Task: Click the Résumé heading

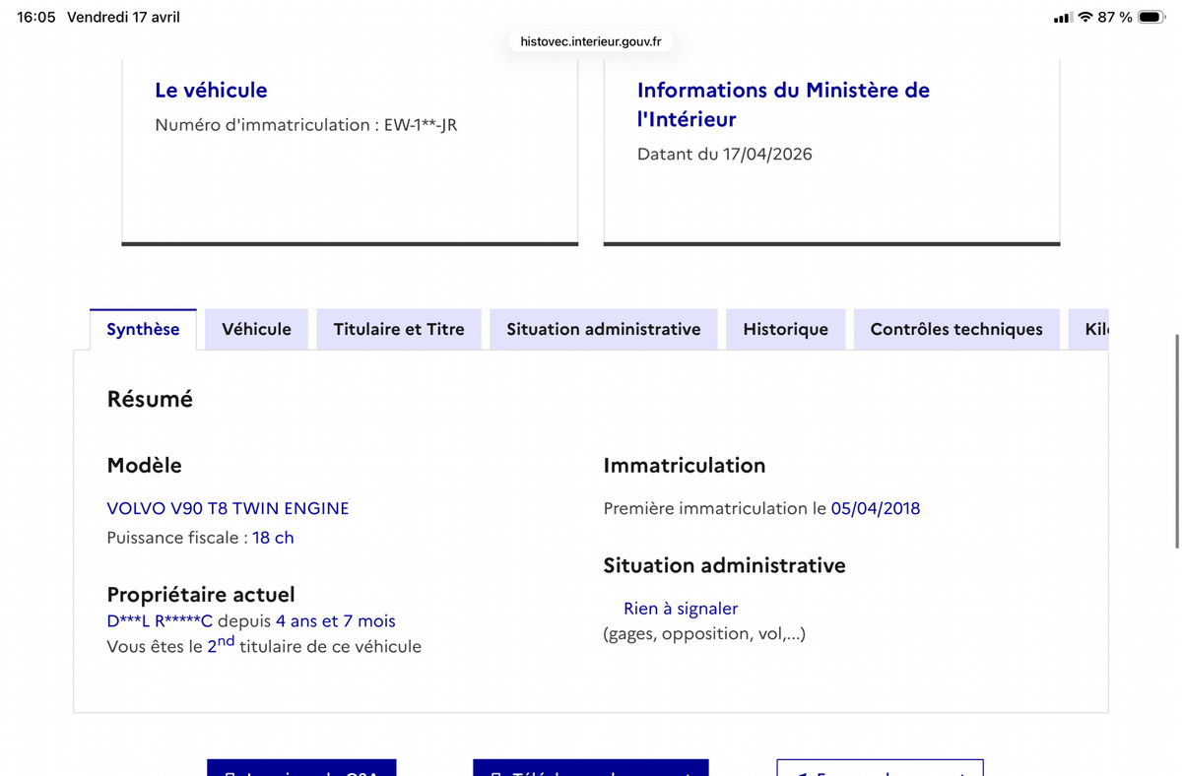Action: pyautogui.click(x=150, y=399)
